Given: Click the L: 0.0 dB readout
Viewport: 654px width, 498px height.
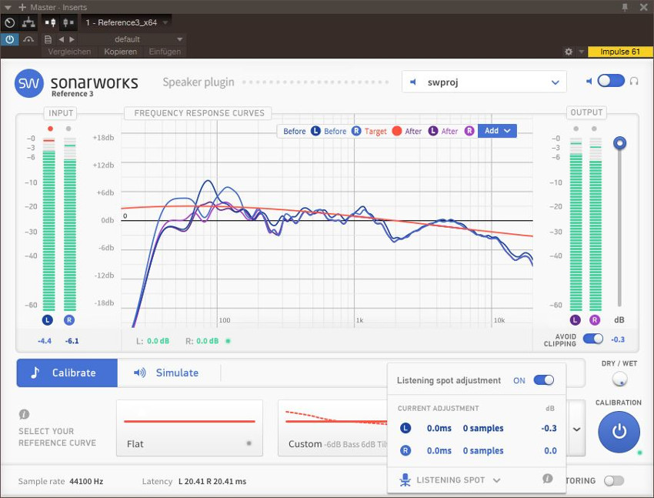Looking at the screenshot, I should (x=152, y=341).
